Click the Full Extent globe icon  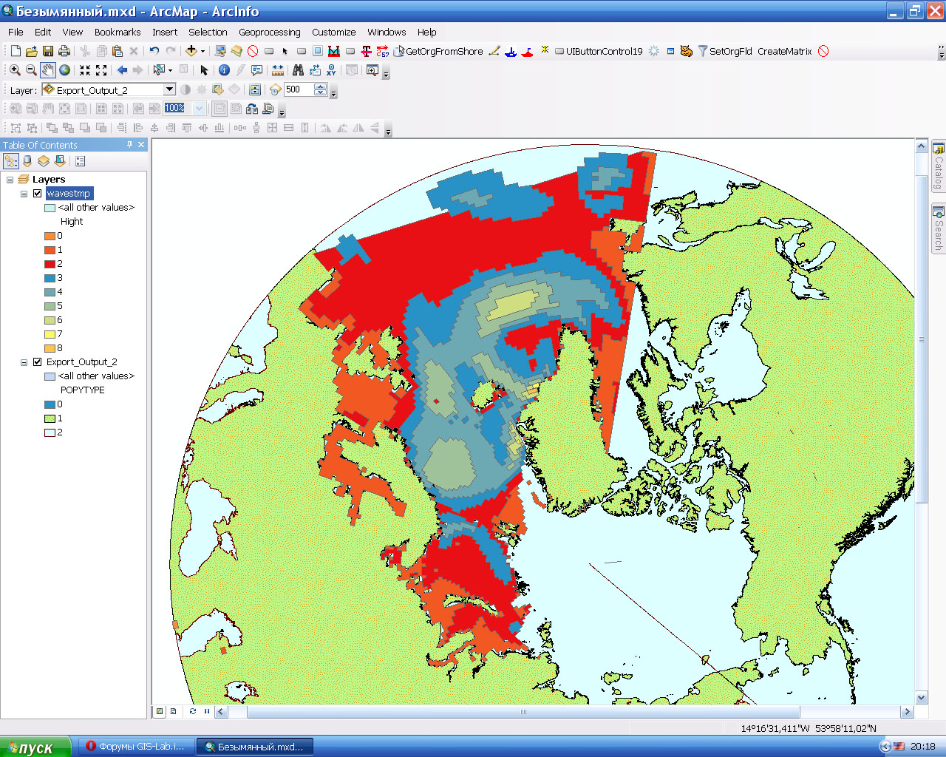(x=65, y=70)
